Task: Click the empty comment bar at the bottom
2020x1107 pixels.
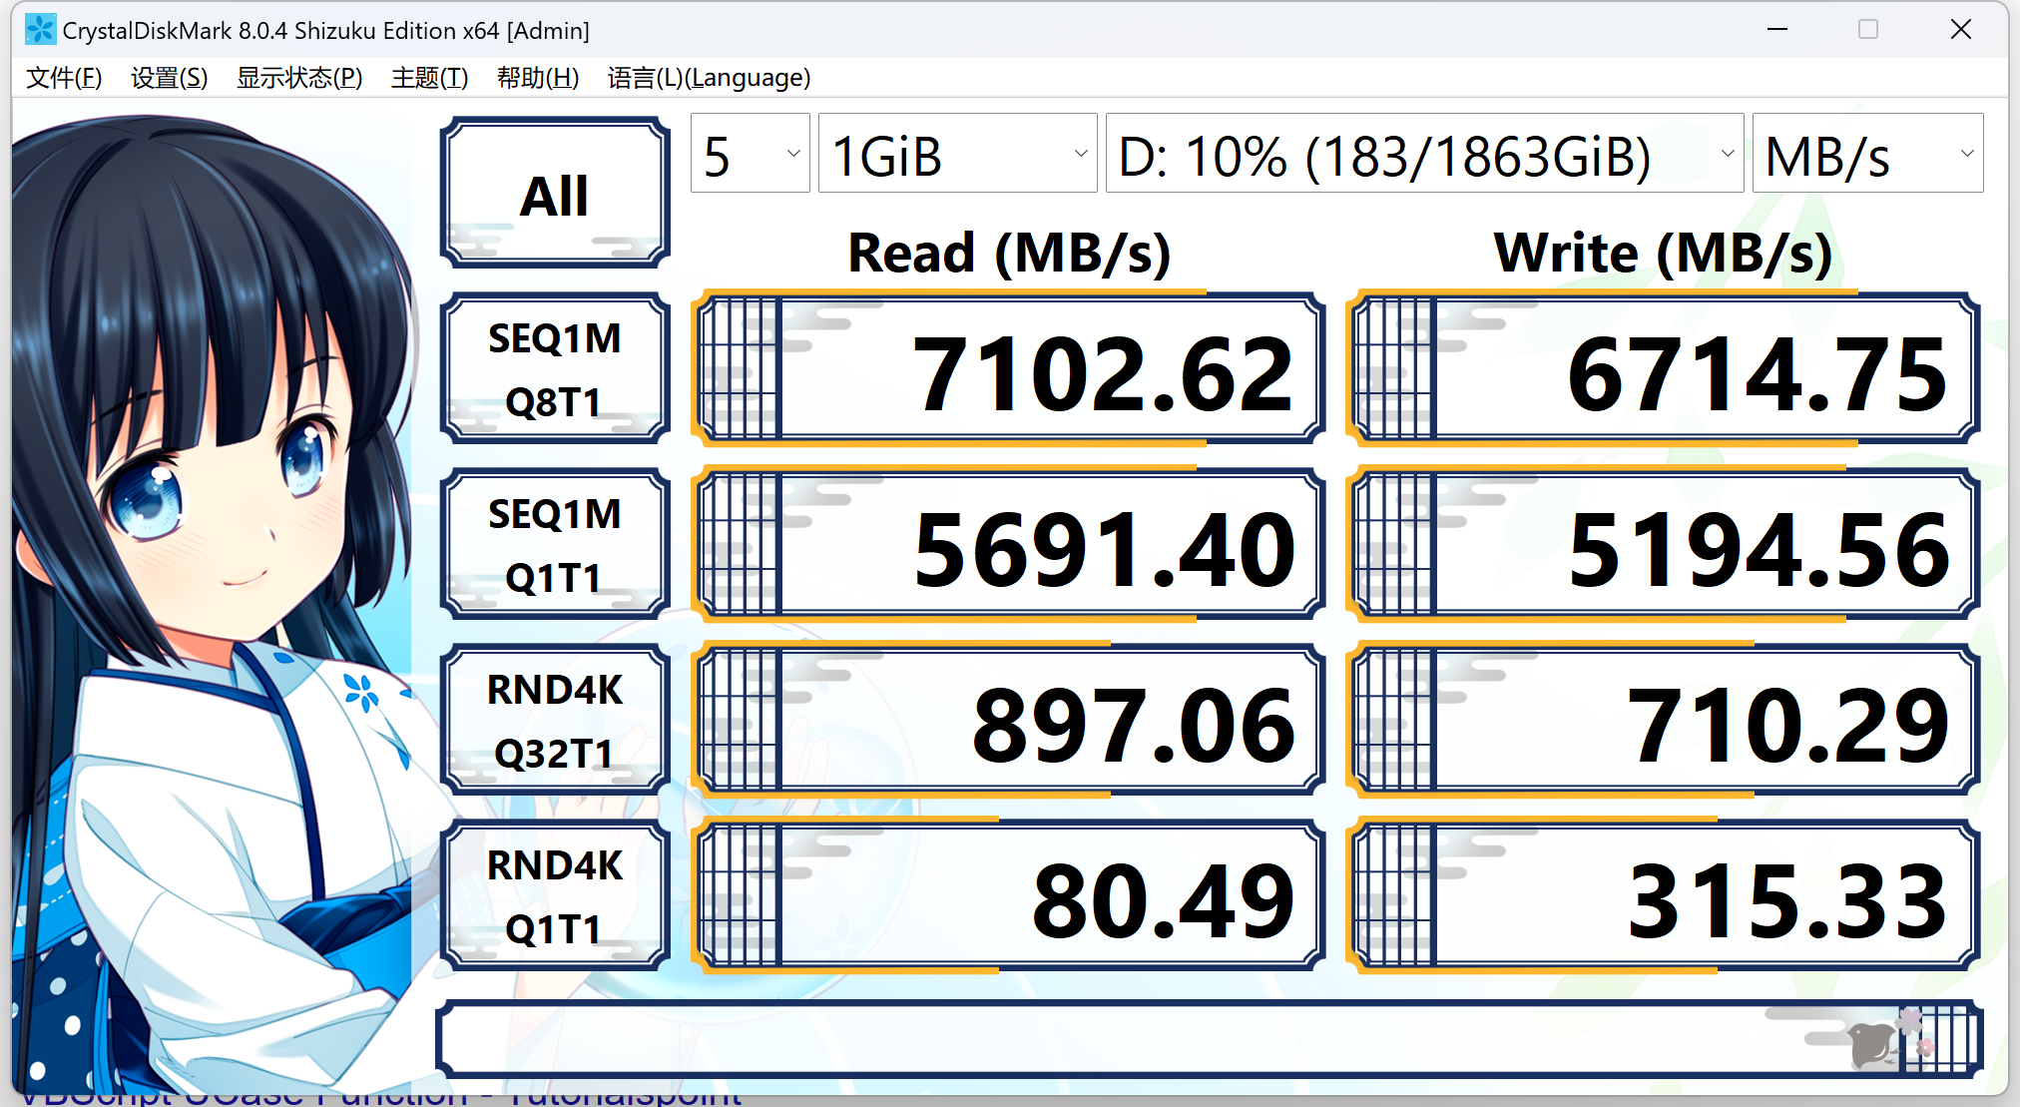Action: [1098, 1038]
